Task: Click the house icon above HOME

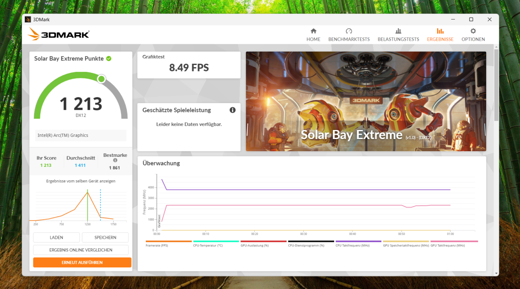Action: tap(313, 31)
